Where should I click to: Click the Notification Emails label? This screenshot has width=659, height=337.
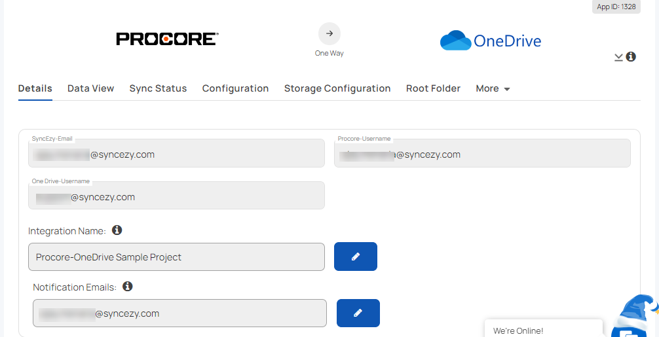click(75, 287)
